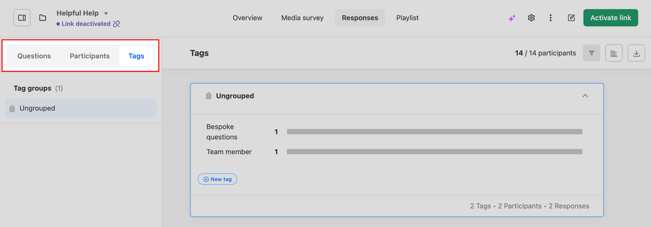The image size is (651, 227).
Task: Go to the Playlist tab
Action: (407, 18)
